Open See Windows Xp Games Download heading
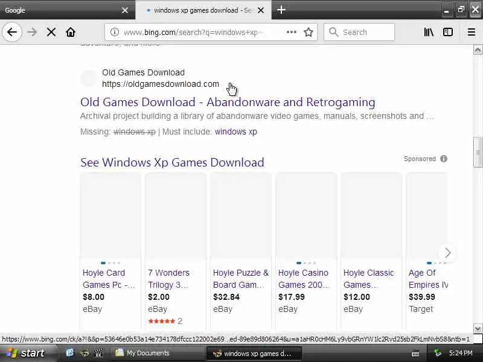This screenshot has width=483, height=362. coord(172,162)
